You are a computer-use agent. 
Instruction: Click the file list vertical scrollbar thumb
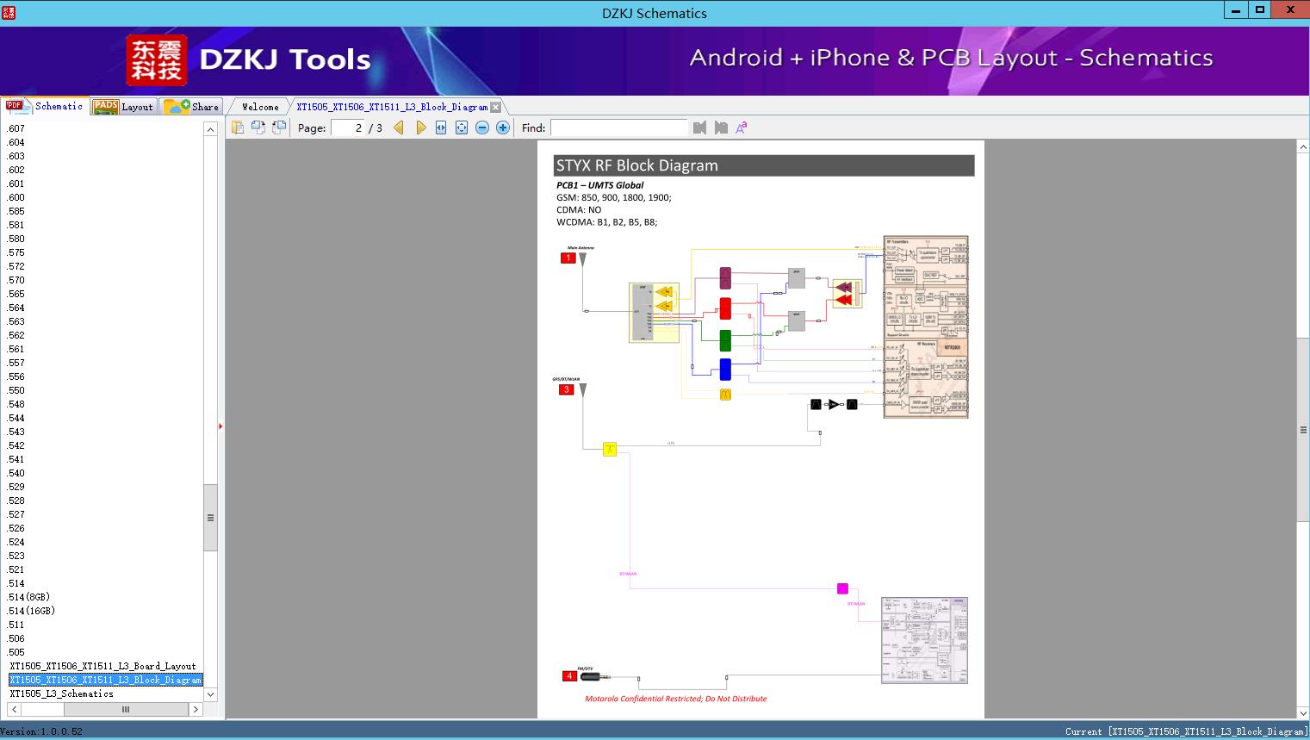pos(210,518)
